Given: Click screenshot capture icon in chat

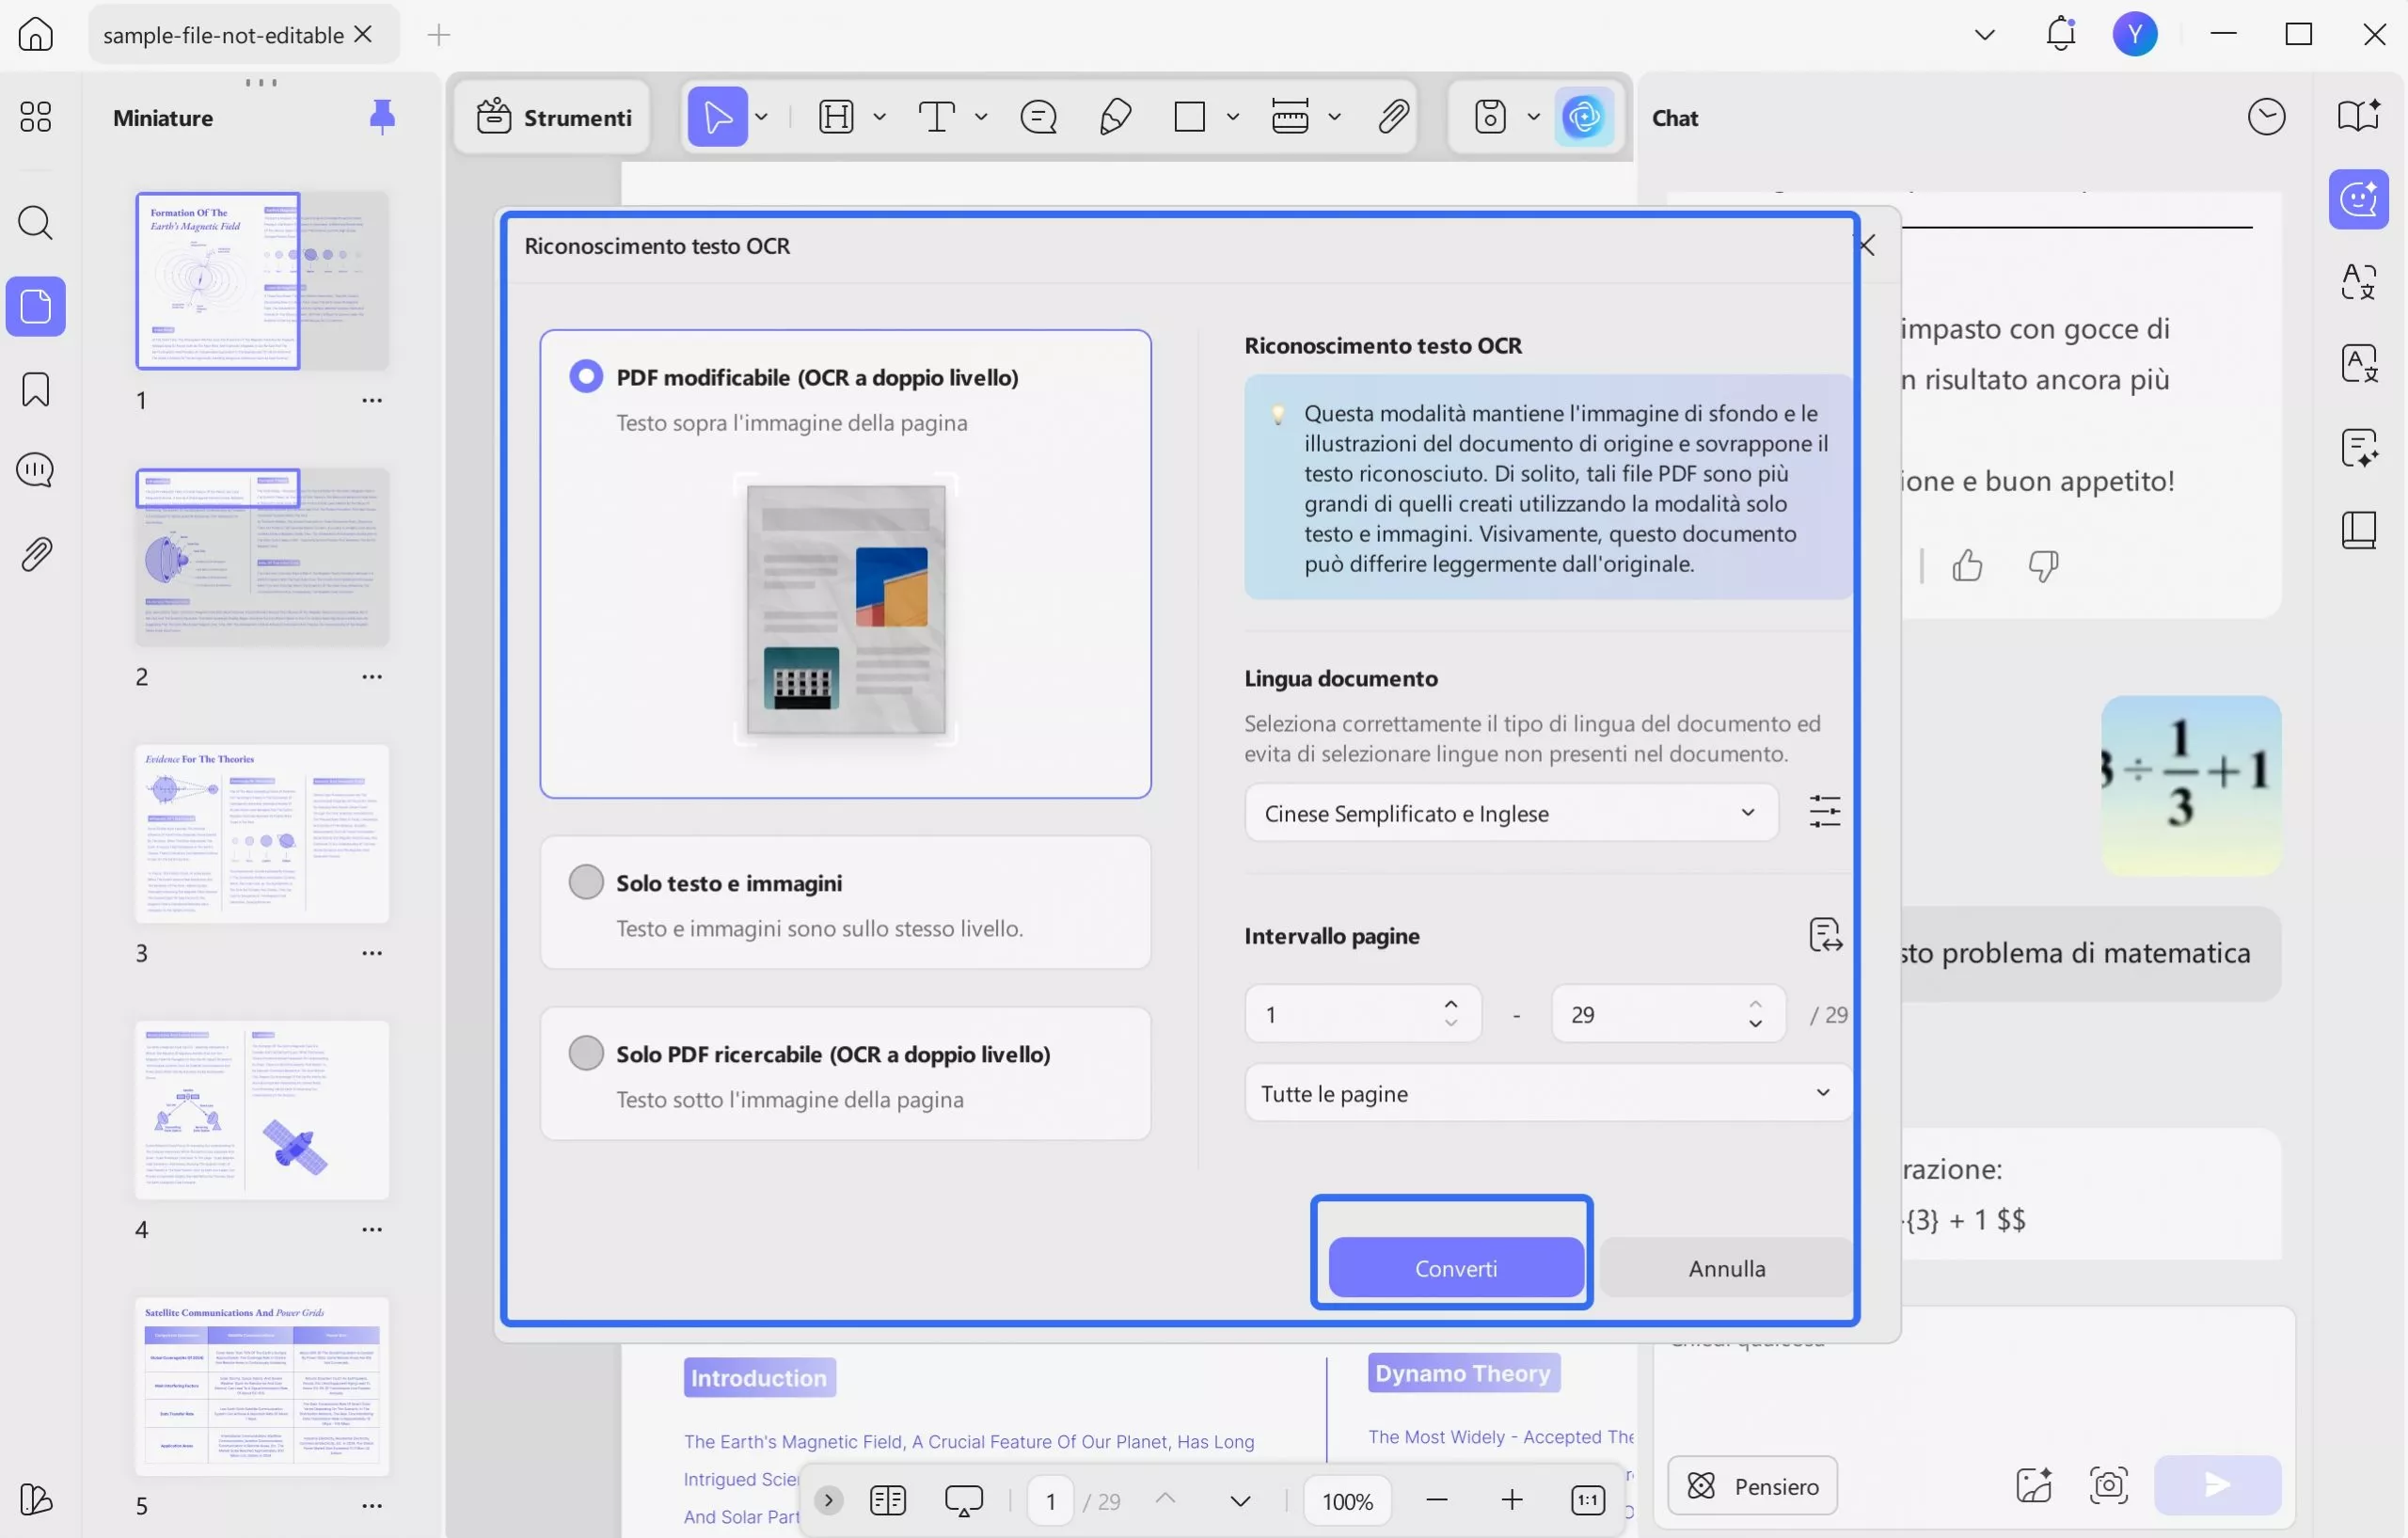Looking at the screenshot, I should click(x=2109, y=1486).
